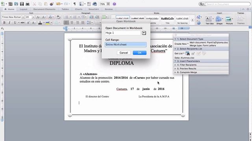Click the decrease font size icon

click(44, 17)
